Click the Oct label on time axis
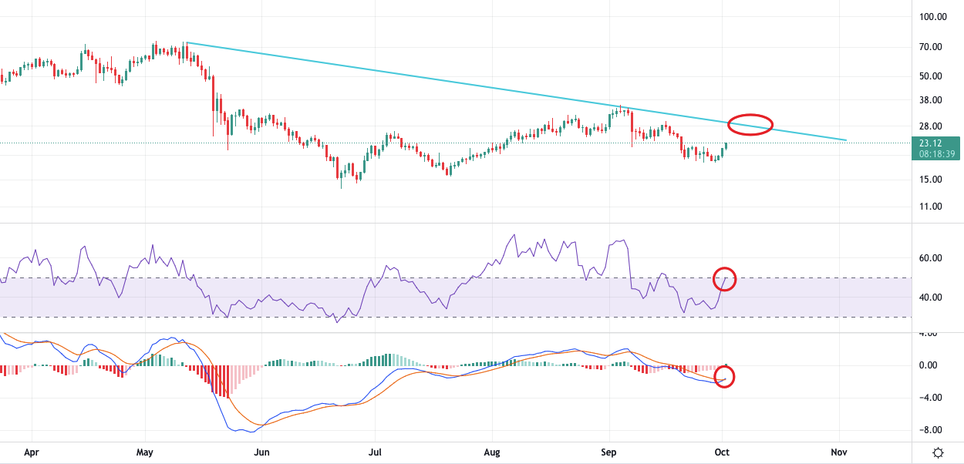This screenshot has width=964, height=464. [723, 453]
